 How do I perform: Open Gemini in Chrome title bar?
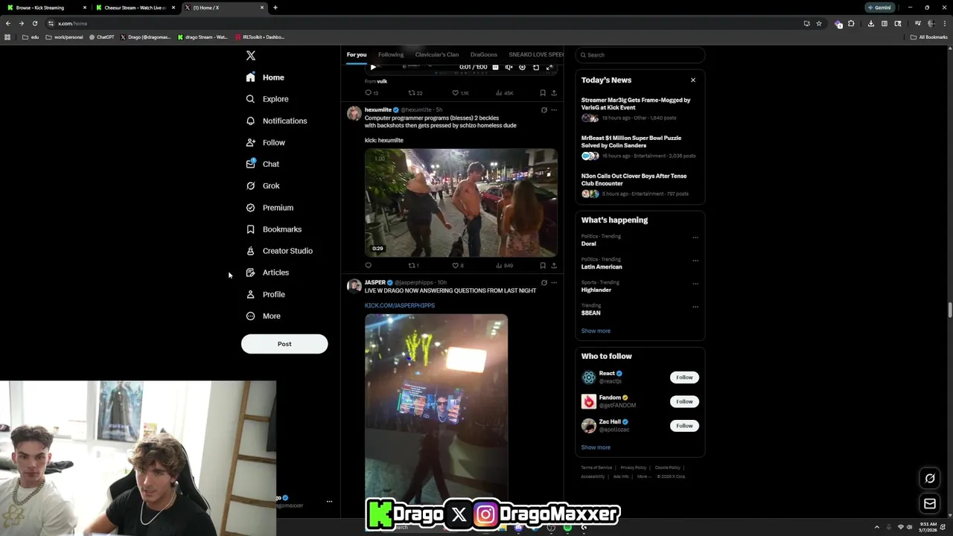click(879, 7)
